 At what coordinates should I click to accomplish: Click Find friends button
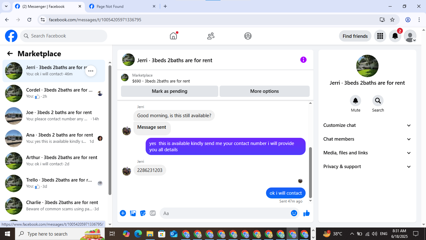pos(355,36)
